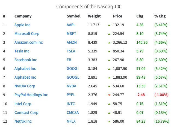Sort by the Weight column header
The height and width of the screenshot is (127, 174).
94,16
